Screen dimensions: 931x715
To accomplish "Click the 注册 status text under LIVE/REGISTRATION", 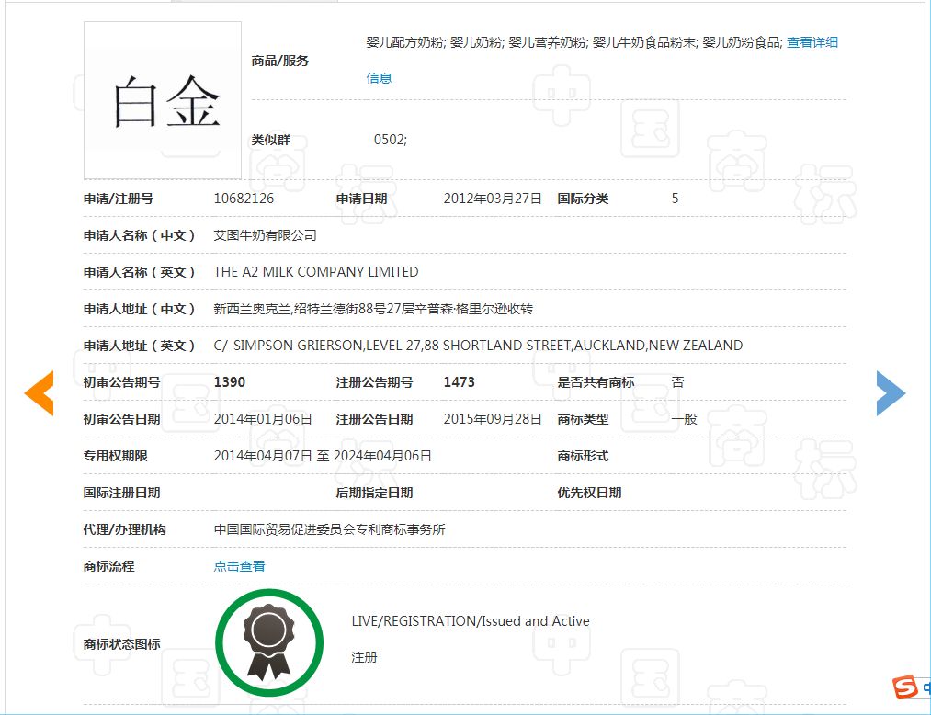I will click(364, 658).
